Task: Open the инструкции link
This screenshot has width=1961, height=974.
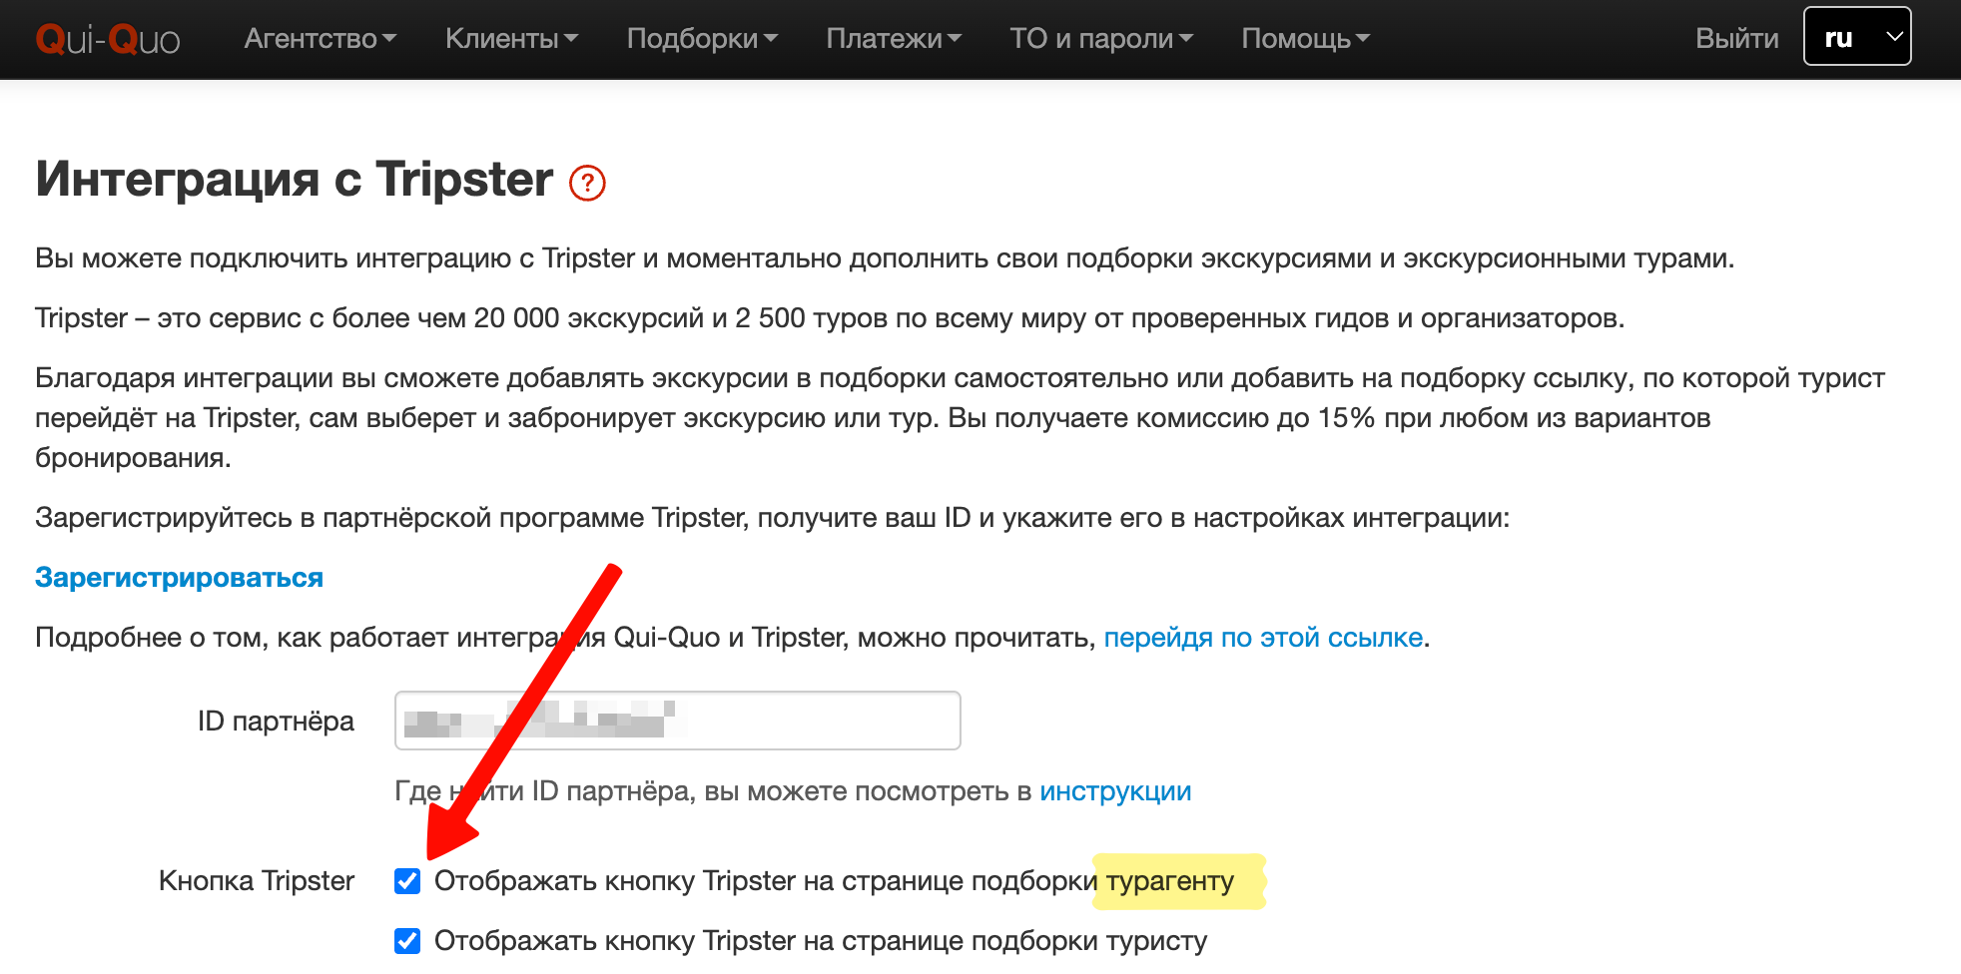Action: click(1115, 791)
